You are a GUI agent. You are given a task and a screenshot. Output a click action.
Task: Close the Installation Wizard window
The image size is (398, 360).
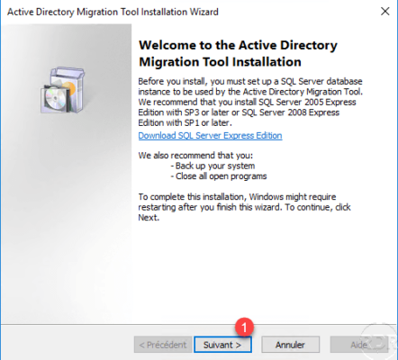(385, 12)
